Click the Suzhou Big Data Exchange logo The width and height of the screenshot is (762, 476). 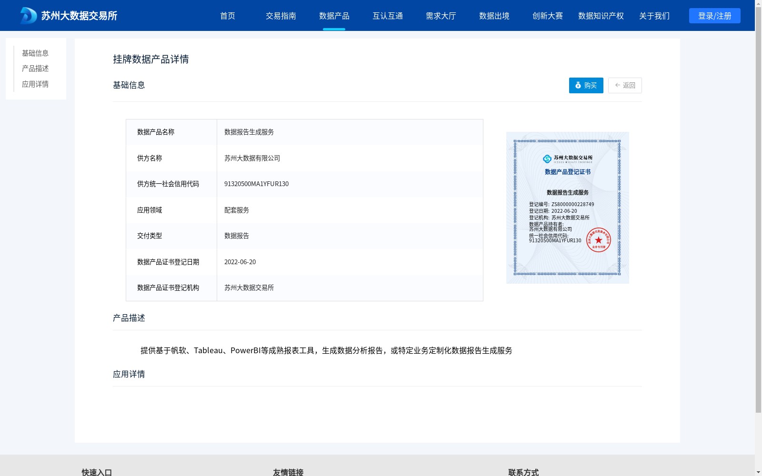(69, 16)
